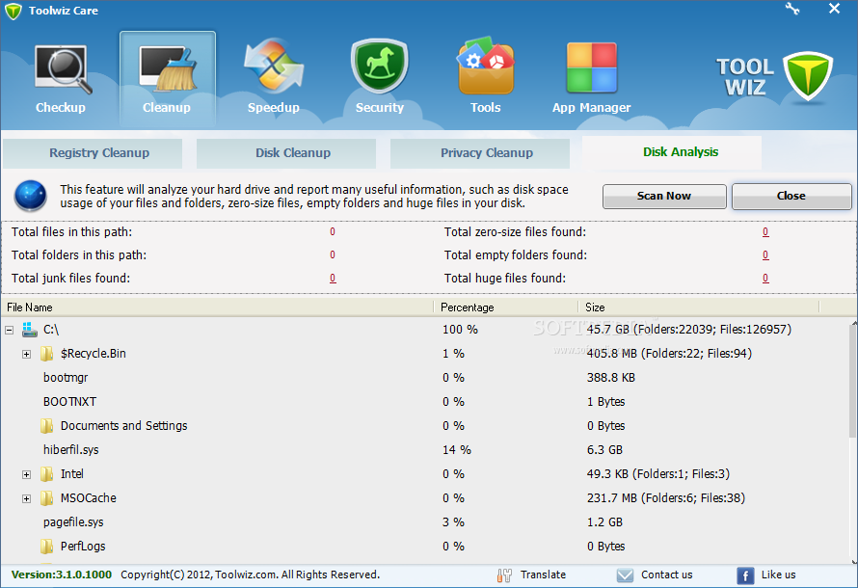Select the Cleanup broom icon
This screenshot has width=858, height=588.
point(168,68)
